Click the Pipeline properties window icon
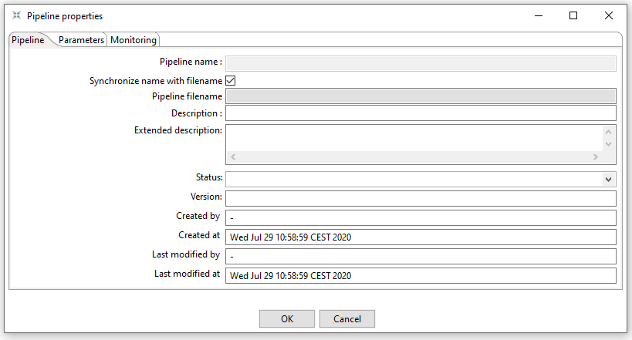This screenshot has width=632, height=340. (x=16, y=15)
